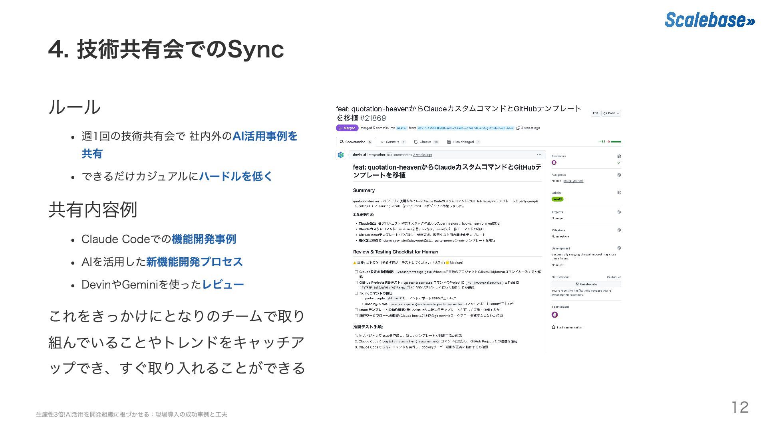The height and width of the screenshot is (431, 767).
Task: Open the Files changed tab
Action: pos(463,142)
